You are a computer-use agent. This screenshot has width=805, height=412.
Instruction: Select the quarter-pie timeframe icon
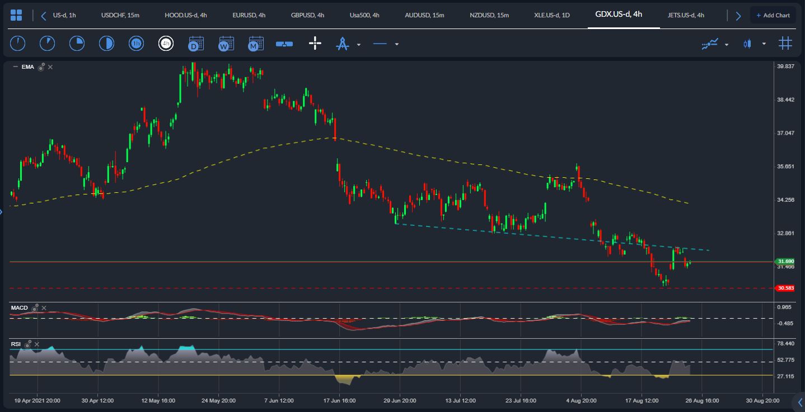pyautogui.click(x=77, y=44)
